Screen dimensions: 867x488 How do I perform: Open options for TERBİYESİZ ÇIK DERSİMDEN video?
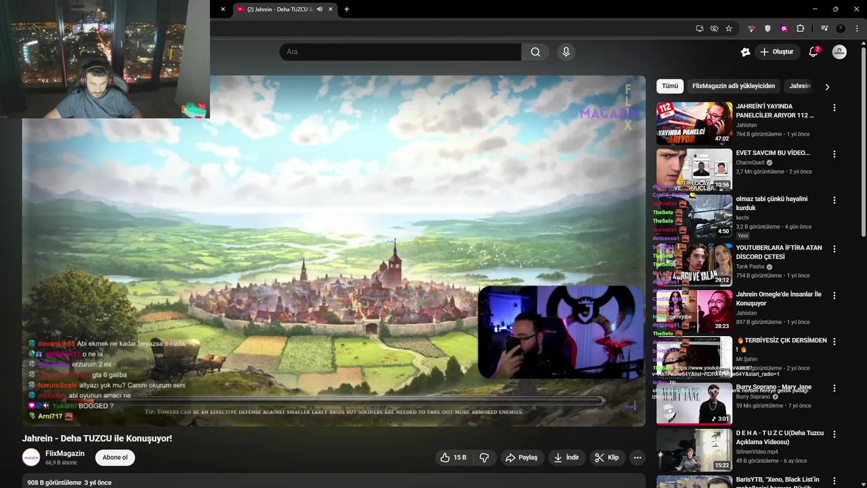(x=834, y=342)
